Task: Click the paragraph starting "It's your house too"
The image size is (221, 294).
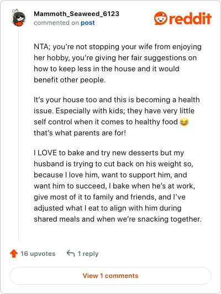Action: click(x=117, y=116)
